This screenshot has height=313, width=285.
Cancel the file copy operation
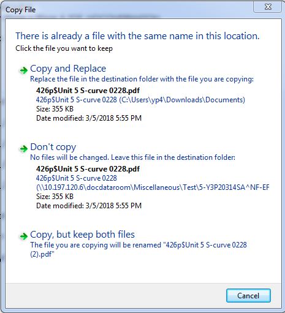click(x=248, y=296)
